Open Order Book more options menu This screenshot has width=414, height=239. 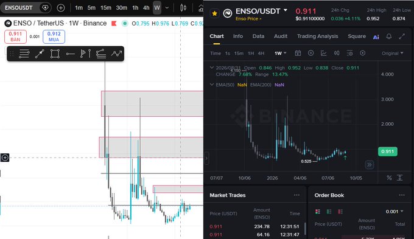click(x=402, y=195)
